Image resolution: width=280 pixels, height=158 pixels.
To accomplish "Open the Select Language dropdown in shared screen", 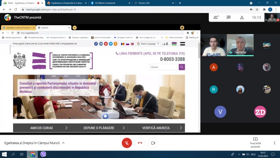I will tap(148, 44).
